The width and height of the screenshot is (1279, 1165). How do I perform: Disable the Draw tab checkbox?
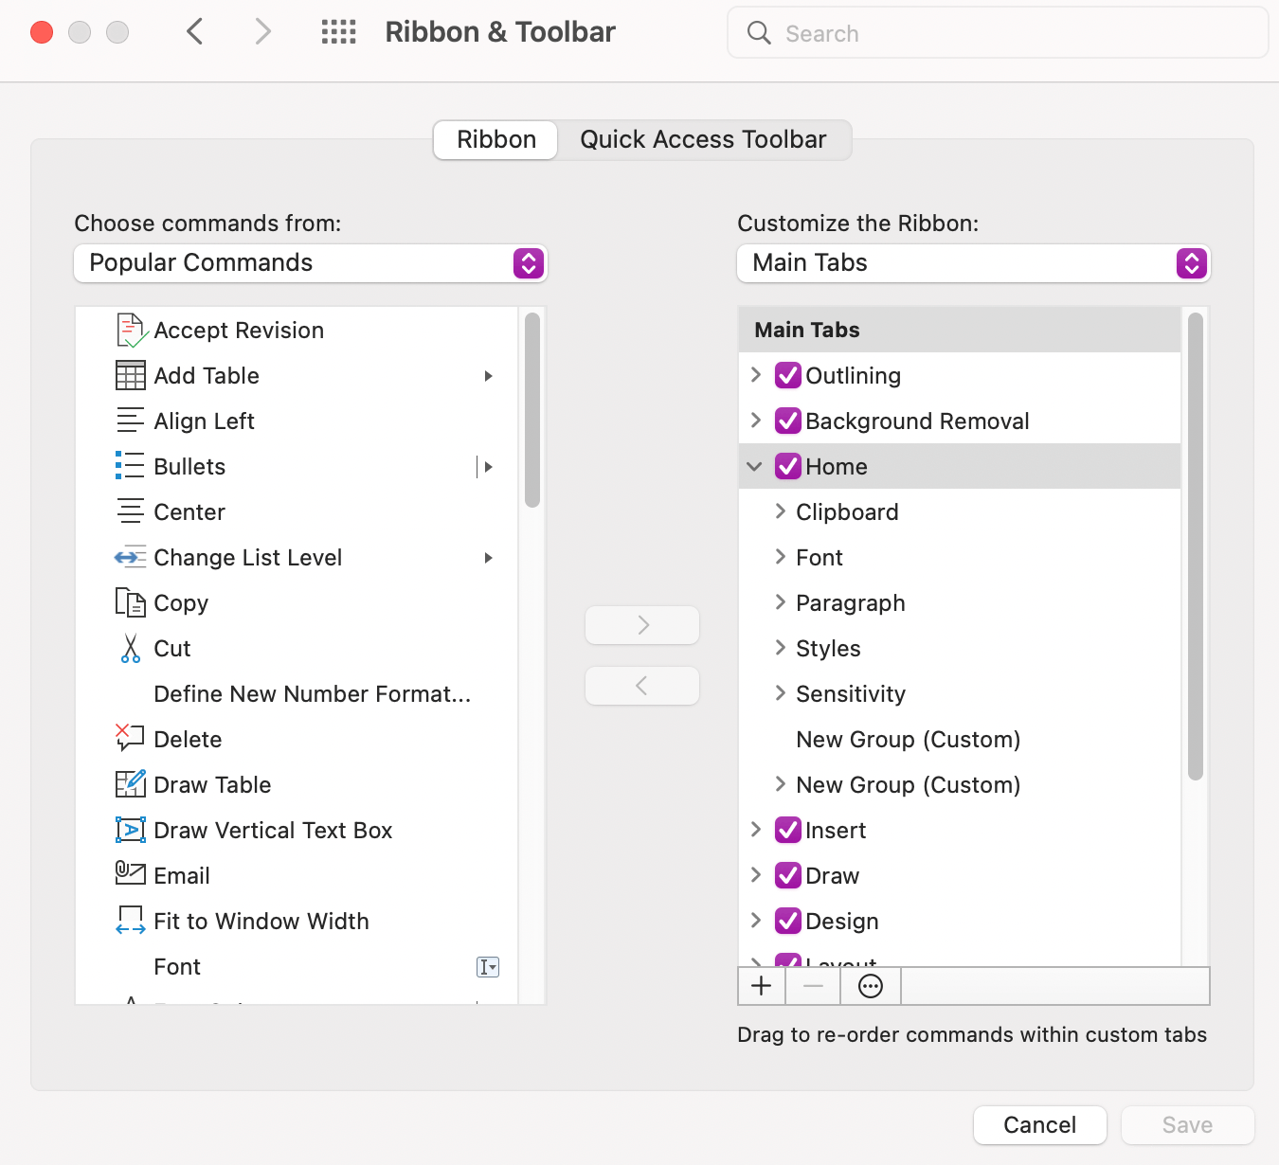(x=788, y=876)
